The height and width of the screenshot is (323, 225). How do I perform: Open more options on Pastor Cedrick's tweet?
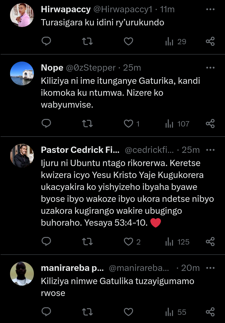[x=210, y=150]
